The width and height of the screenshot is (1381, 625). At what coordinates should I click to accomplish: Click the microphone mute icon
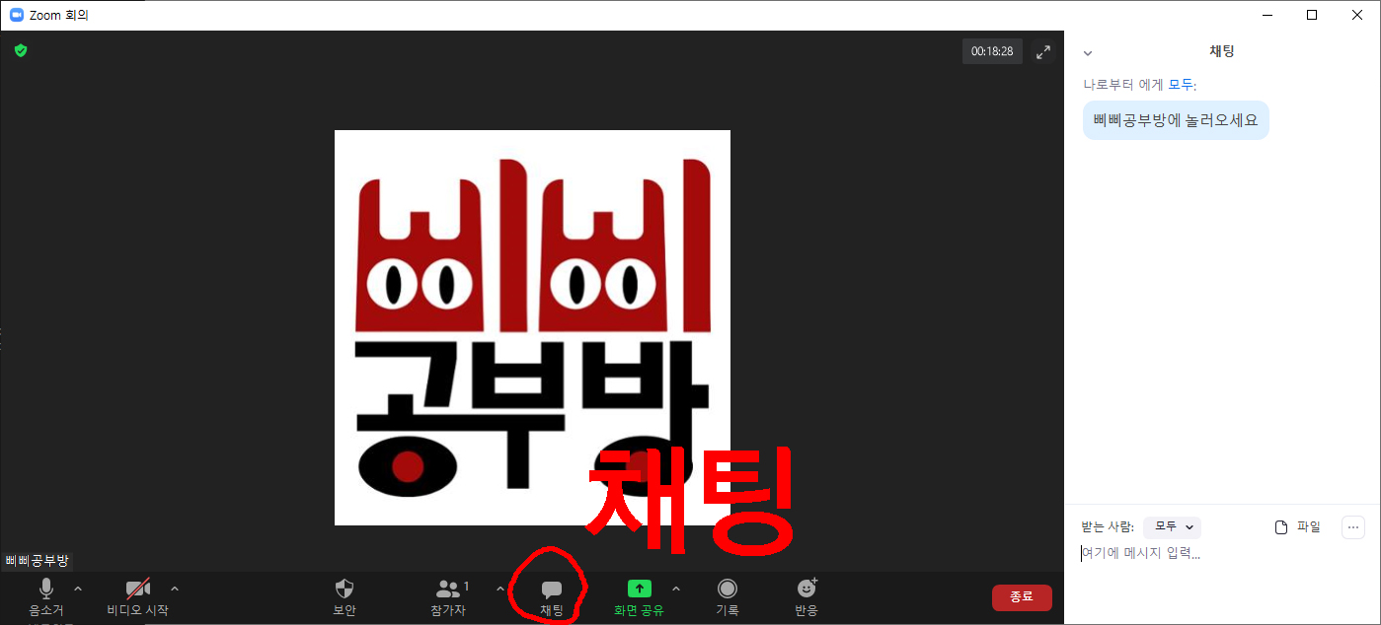point(45,589)
